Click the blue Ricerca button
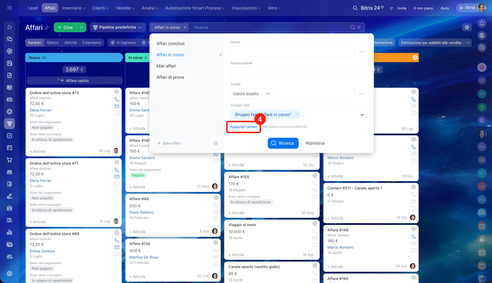The image size is (492, 283). click(283, 143)
